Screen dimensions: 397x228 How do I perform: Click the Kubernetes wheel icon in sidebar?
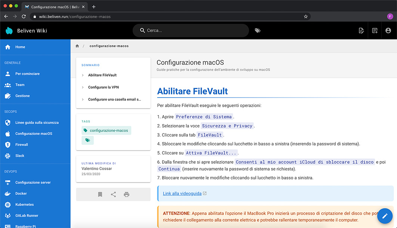[7, 204]
